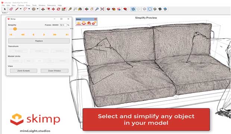The width and height of the screenshot is (231, 134).
Task: Click the Simplify slider handle
Action: [15, 29]
